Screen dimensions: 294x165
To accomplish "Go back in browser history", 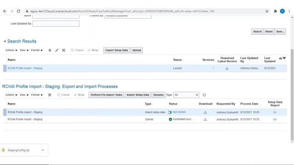I will (5, 11).
